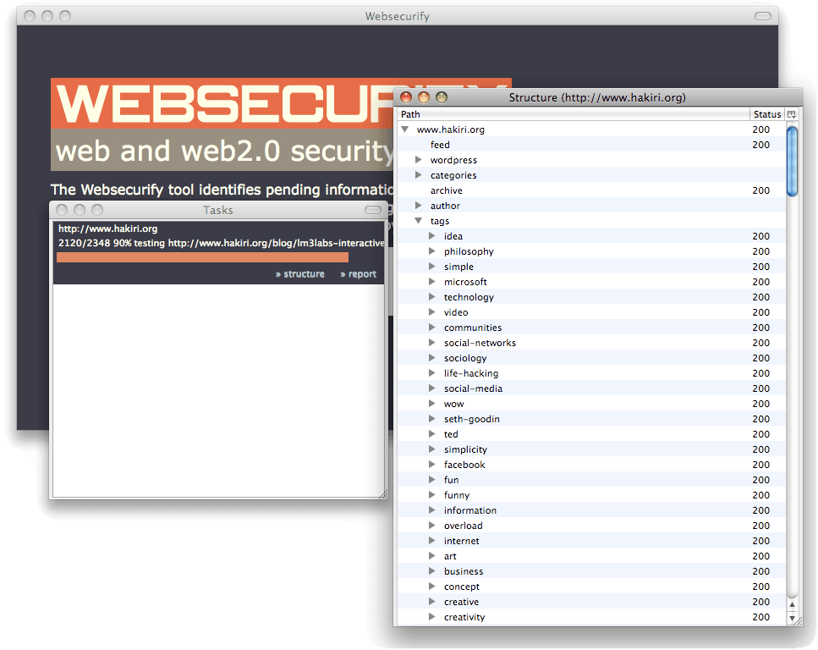Expand the author folder
Viewport: 818px width, 650px height.
click(419, 205)
